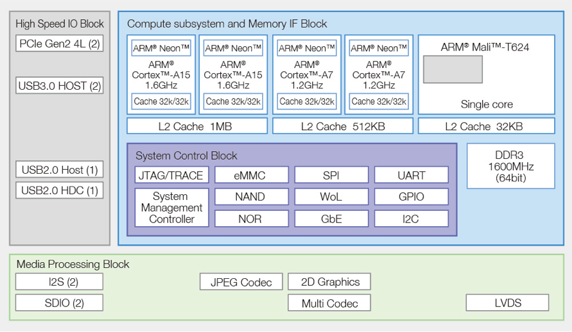Select the LVDS box
Image resolution: width=572 pixels, height=332 pixels.
(x=507, y=303)
